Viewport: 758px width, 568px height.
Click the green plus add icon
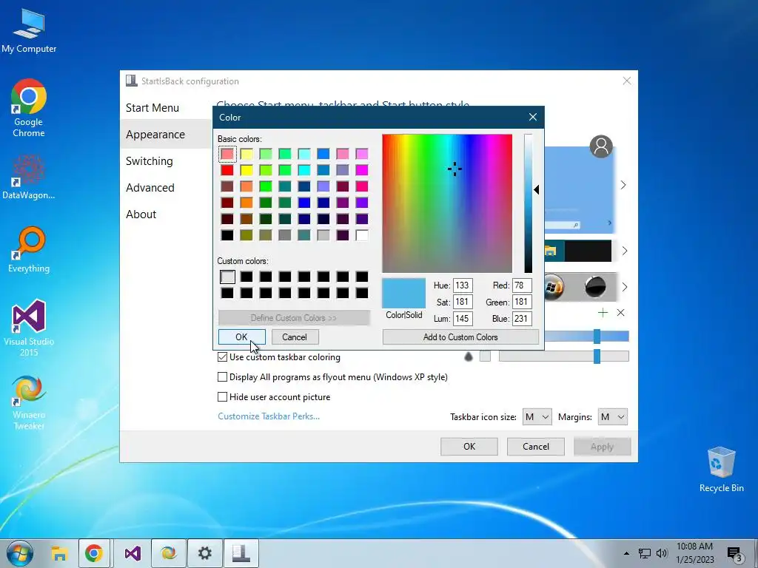[x=603, y=313]
